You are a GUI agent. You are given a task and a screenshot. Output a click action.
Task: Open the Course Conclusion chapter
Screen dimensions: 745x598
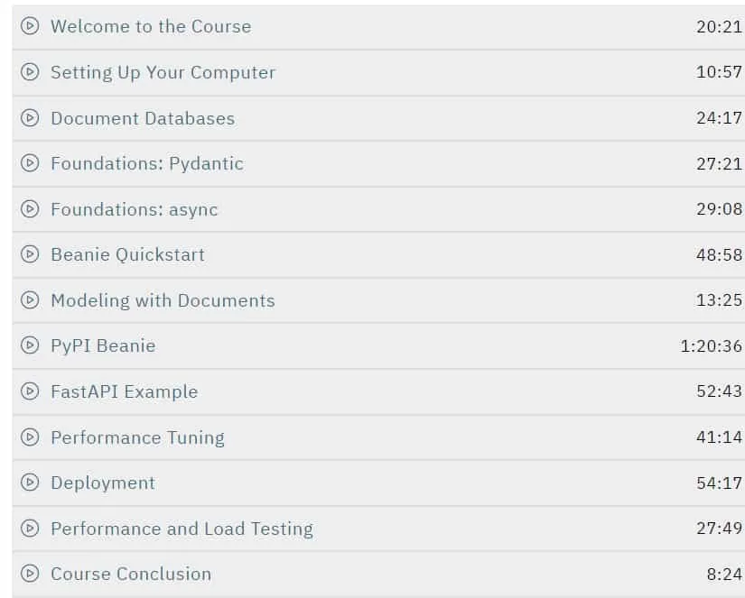131,574
